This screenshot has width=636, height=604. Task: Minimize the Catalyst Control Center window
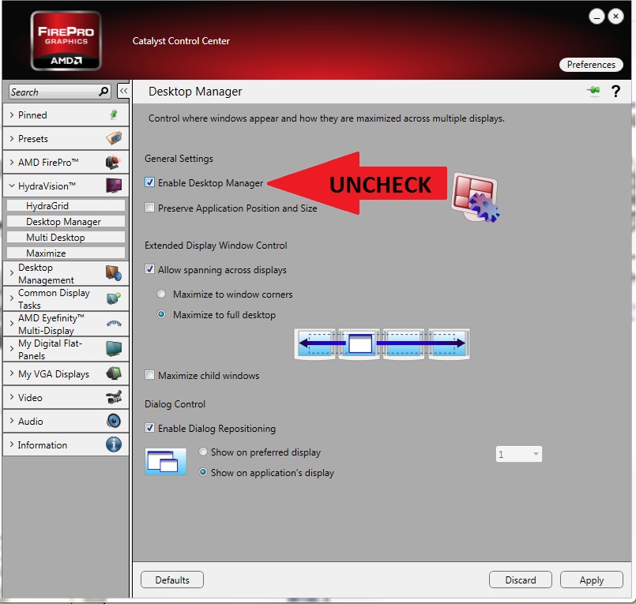click(596, 17)
